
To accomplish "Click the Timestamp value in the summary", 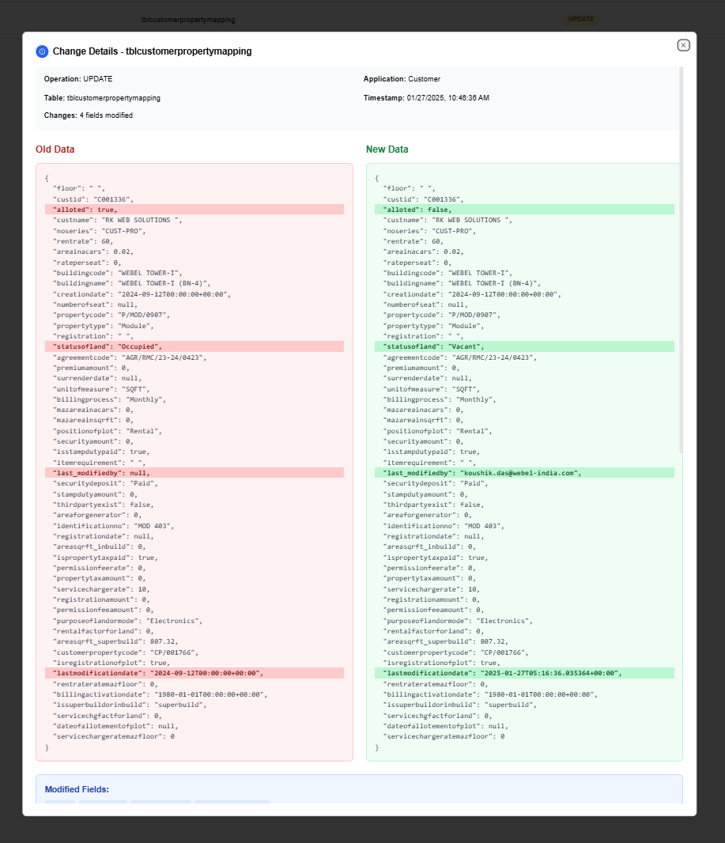I will (447, 98).
